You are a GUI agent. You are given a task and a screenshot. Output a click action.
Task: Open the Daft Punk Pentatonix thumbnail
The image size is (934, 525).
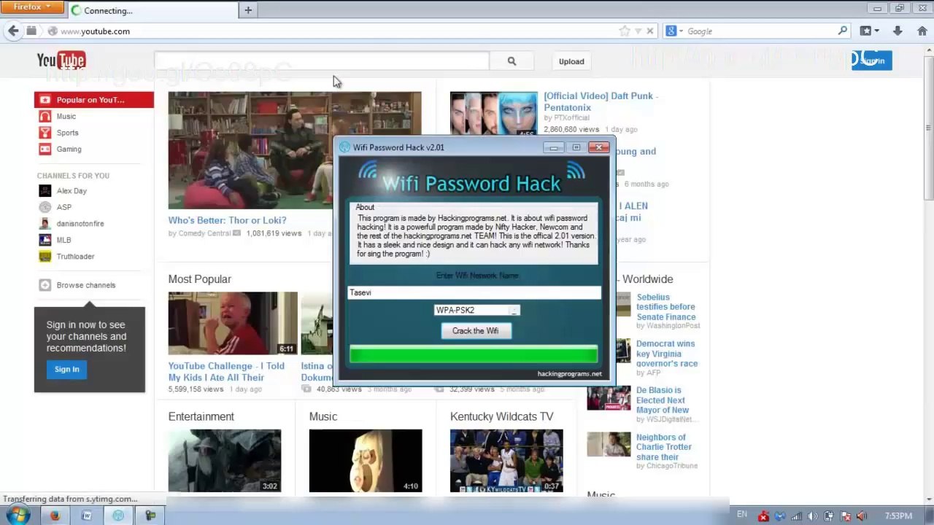pos(493,114)
